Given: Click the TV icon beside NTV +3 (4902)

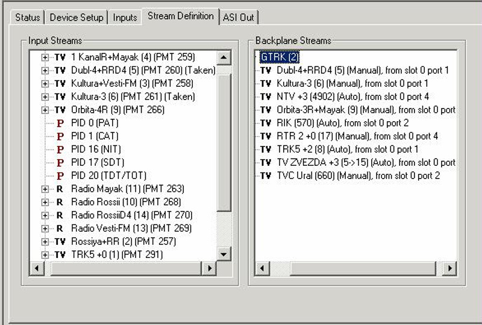Looking at the screenshot, I should click(266, 96).
